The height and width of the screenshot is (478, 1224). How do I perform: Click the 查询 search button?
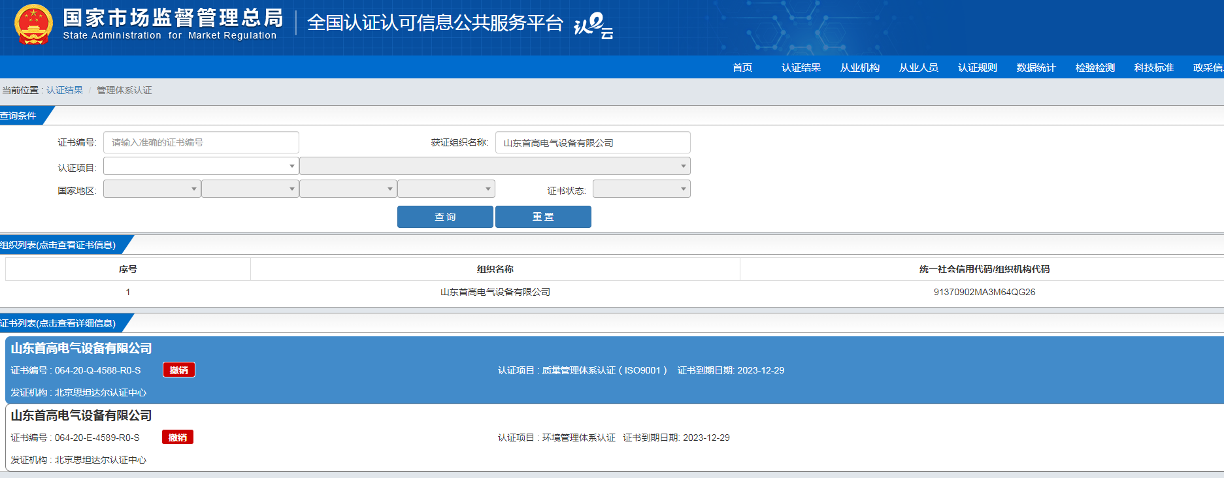(445, 217)
